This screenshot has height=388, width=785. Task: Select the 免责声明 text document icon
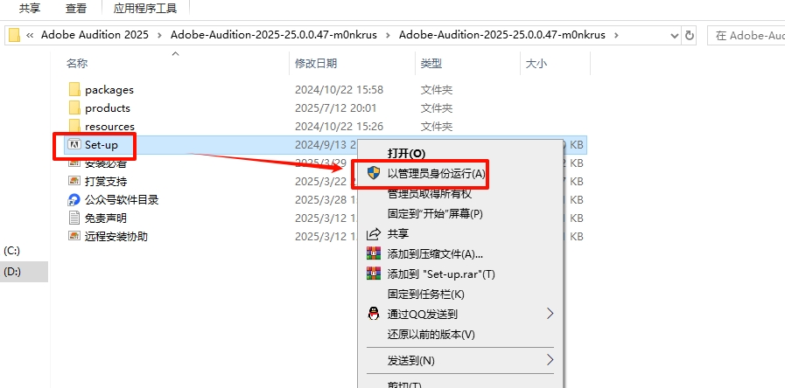(74, 218)
